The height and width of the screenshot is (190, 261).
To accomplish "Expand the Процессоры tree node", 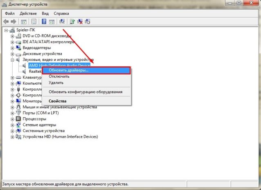I will pyautogui.click(x=12, y=119).
